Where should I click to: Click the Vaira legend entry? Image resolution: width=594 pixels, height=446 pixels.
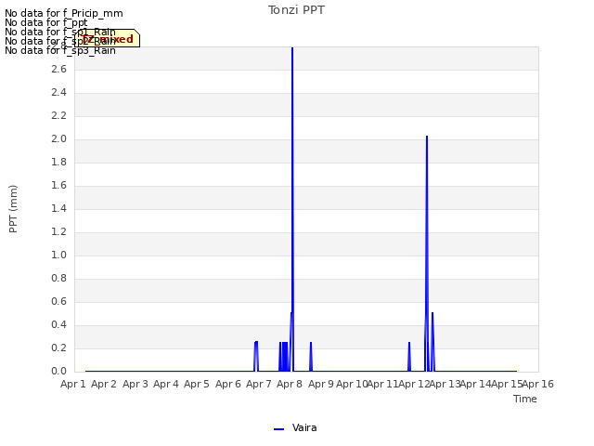point(295,427)
